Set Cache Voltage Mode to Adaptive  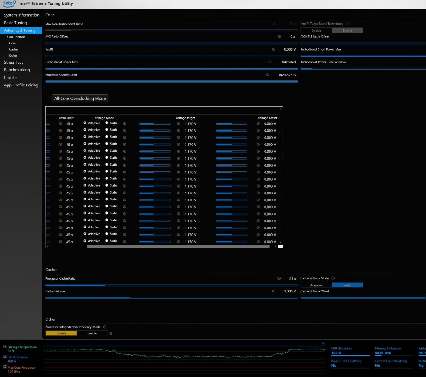tap(316, 285)
